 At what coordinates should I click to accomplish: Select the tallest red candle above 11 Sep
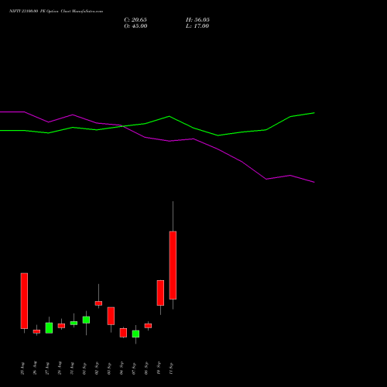pos(173,265)
